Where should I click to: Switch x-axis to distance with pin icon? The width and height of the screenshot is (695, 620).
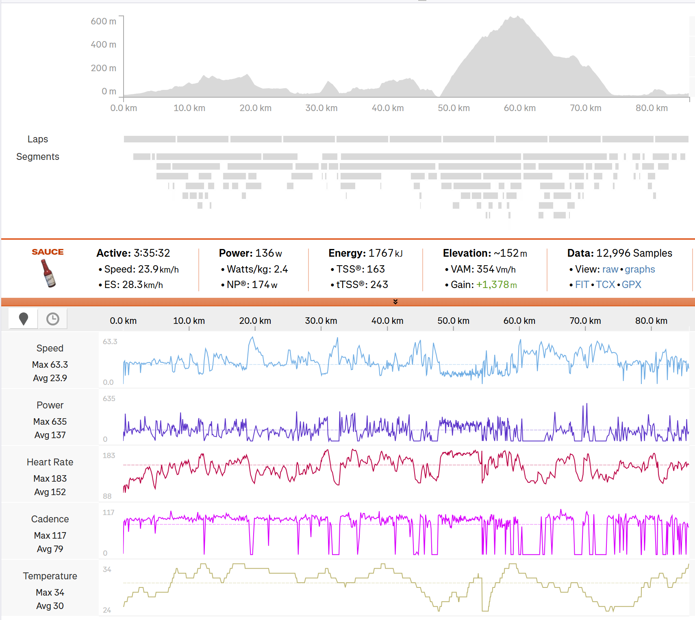(24, 319)
